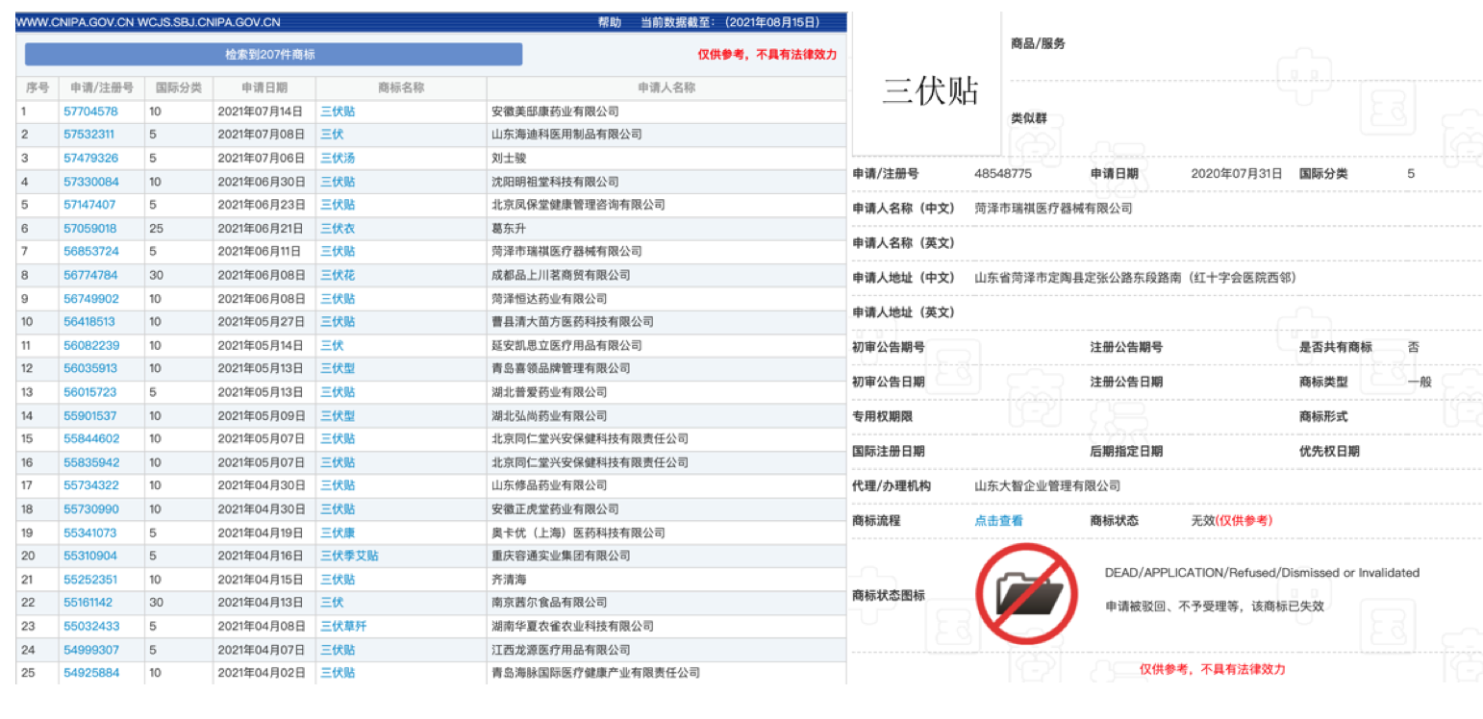Open trademark 三伏衣 by 葛东升

(337, 228)
